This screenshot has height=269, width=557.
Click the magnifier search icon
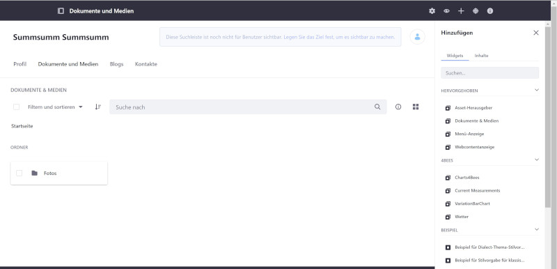tap(377, 107)
